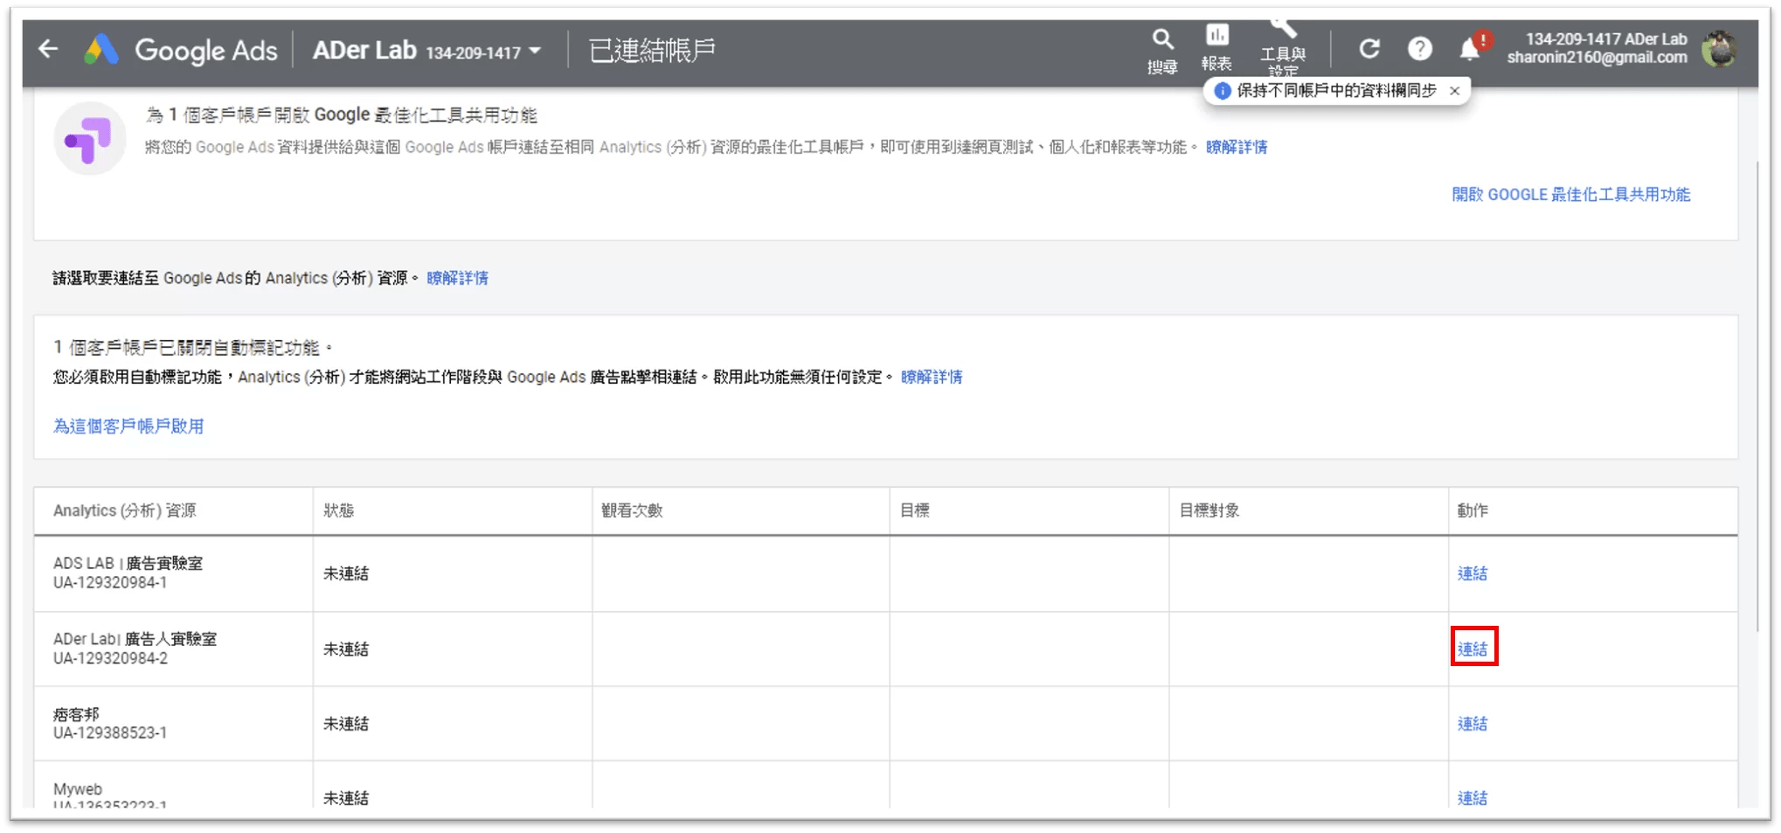Click the Google Optimize logo icon
1781x833 pixels.
tap(89, 138)
